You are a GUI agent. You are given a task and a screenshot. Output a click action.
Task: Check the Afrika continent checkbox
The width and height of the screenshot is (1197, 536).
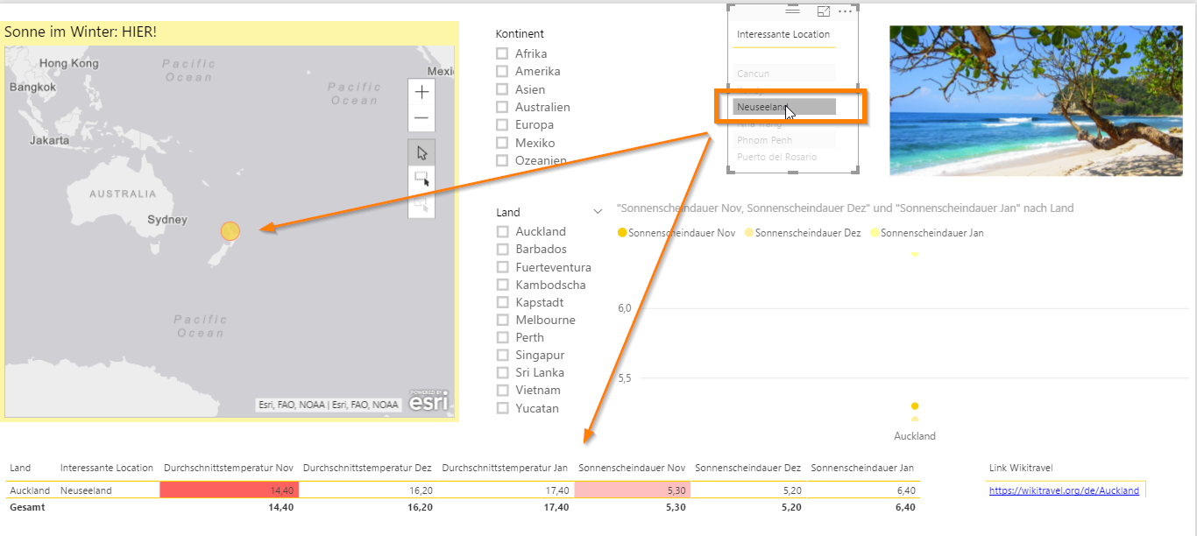click(502, 53)
